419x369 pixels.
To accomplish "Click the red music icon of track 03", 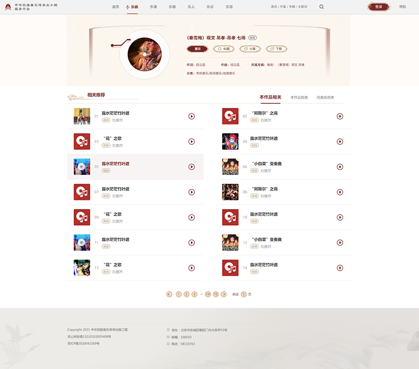I will tap(82, 141).
